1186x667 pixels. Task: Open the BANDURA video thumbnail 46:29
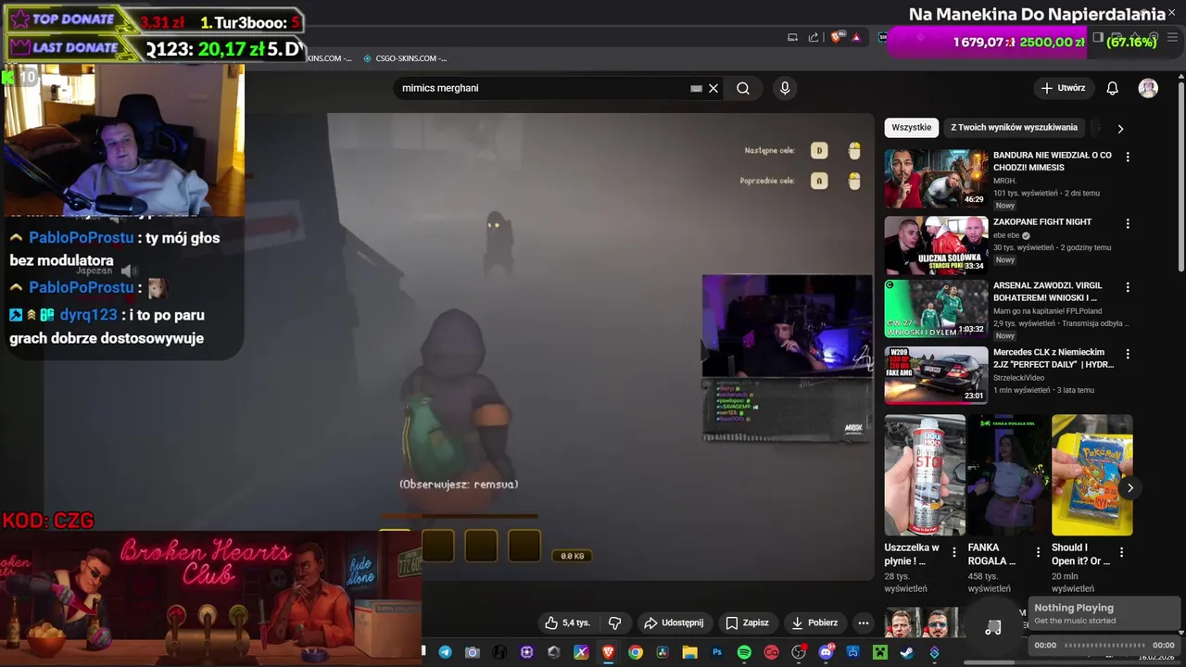936,179
